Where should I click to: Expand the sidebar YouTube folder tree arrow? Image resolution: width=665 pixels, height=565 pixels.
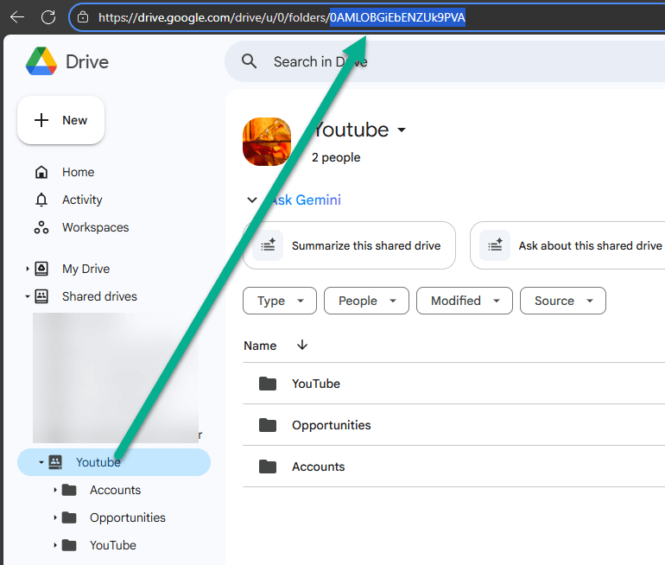54,545
